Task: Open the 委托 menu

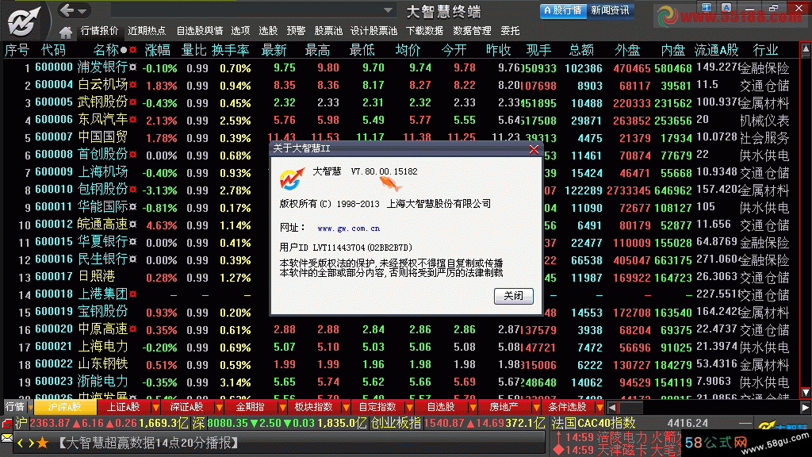Action: pos(510,31)
